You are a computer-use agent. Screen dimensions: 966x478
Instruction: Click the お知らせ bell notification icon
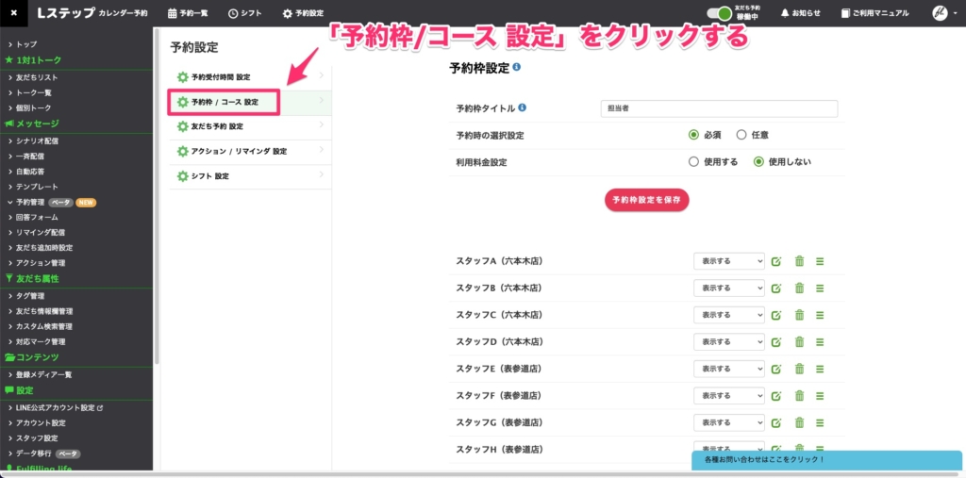pyautogui.click(x=800, y=13)
